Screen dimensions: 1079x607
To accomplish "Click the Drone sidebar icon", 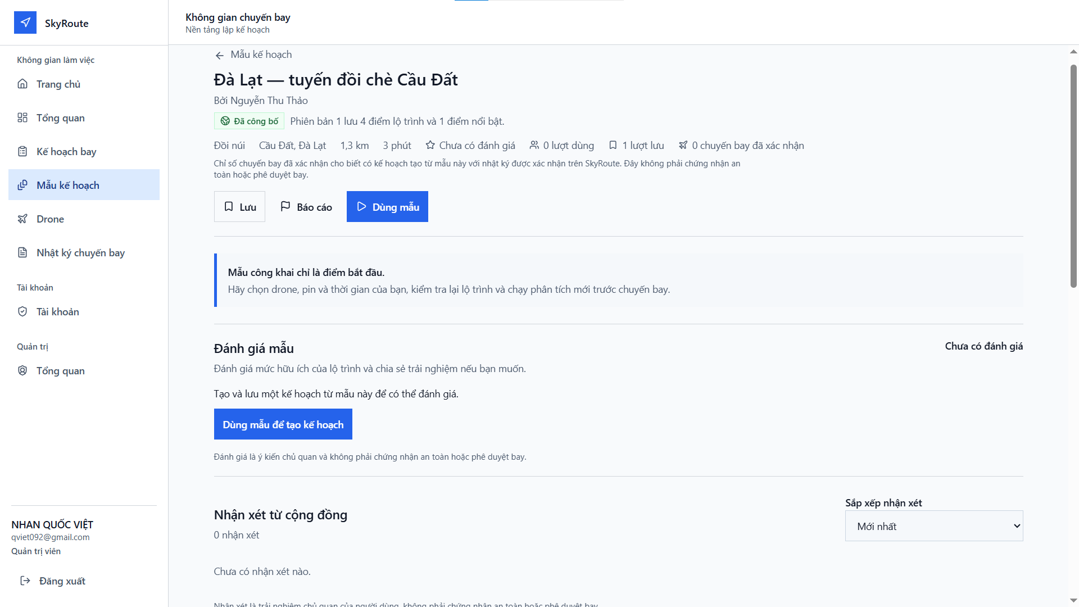I will (22, 219).
